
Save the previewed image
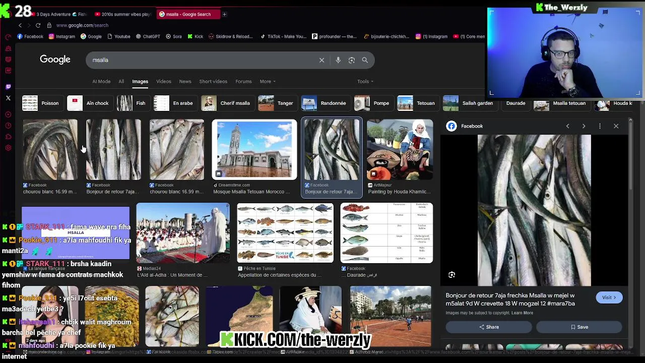tap(579, 327)
